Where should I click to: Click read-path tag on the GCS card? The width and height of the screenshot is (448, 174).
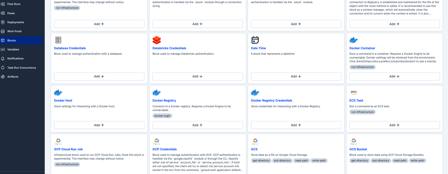coord(301,161)
